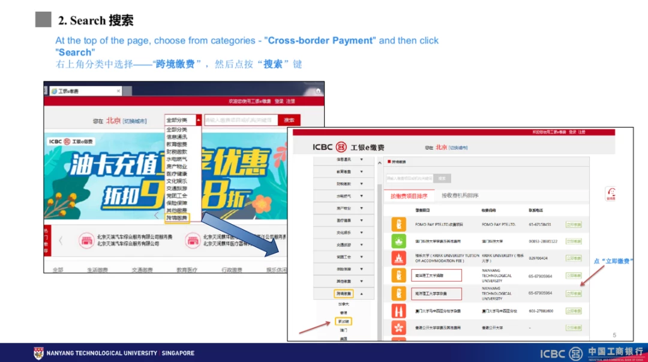Image resolution: width=648 pixels, height=362 pixels.
Task: Expand the 其他缴费 sidebar category
Action: pos(362,281)
